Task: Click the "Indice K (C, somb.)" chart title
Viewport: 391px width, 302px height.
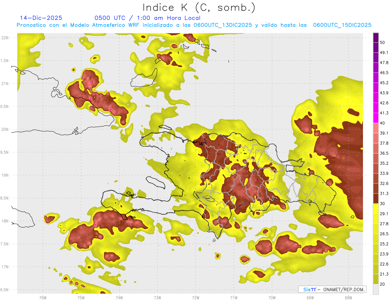Action: click(199, 7)
